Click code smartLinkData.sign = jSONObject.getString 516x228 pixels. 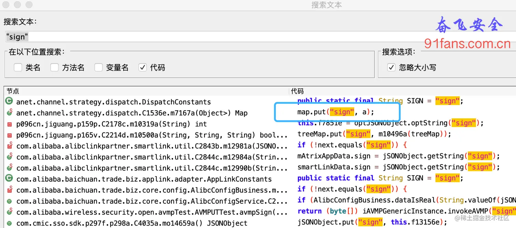pyautogui.click(x=399, y=167)
